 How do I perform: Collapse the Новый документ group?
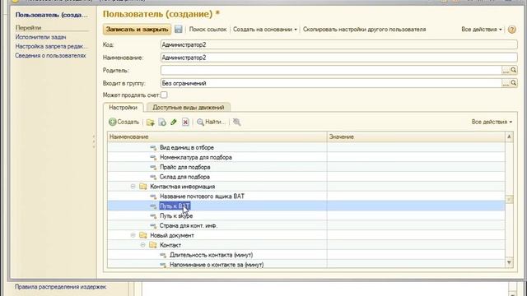point(133,235)
